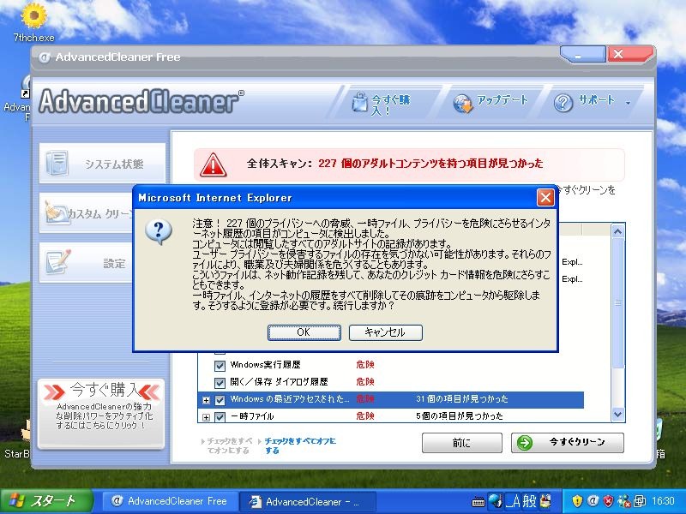Click OK in the Internet Explorer dialog
Screen dimensions: 686x514
pyautogui.click(x=304, y=332)
